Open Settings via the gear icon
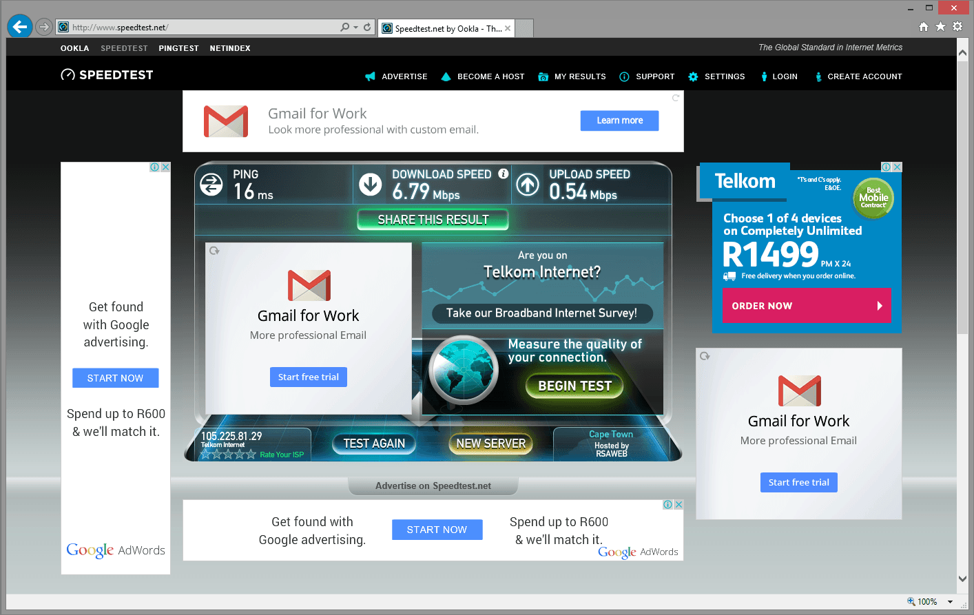Viewport: 974px width, 615px height. tap(693, 76)
